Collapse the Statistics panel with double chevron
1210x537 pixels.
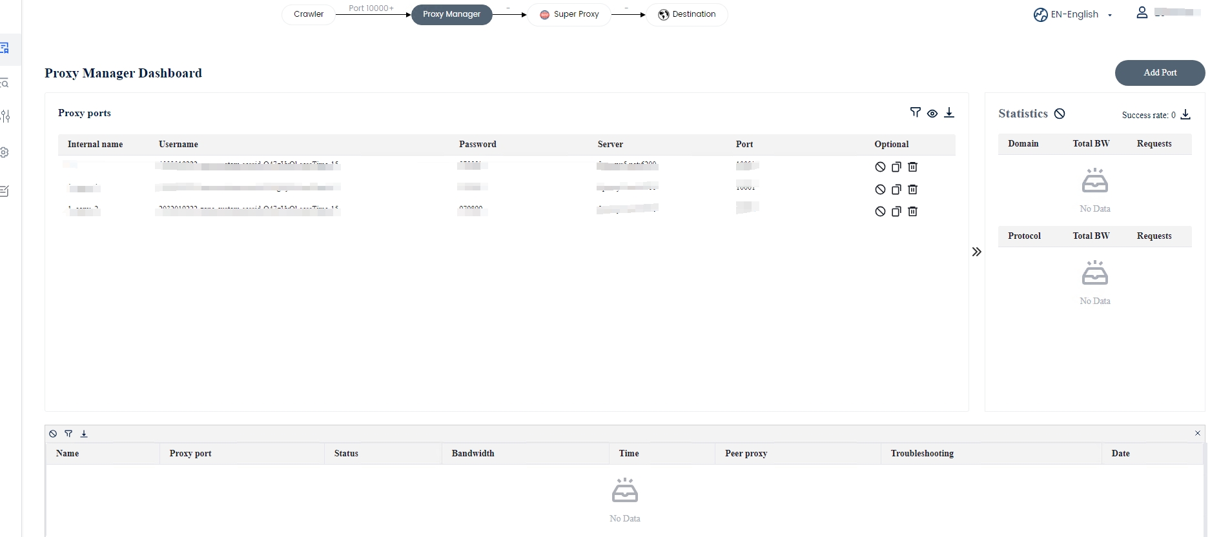pos(976,252)
